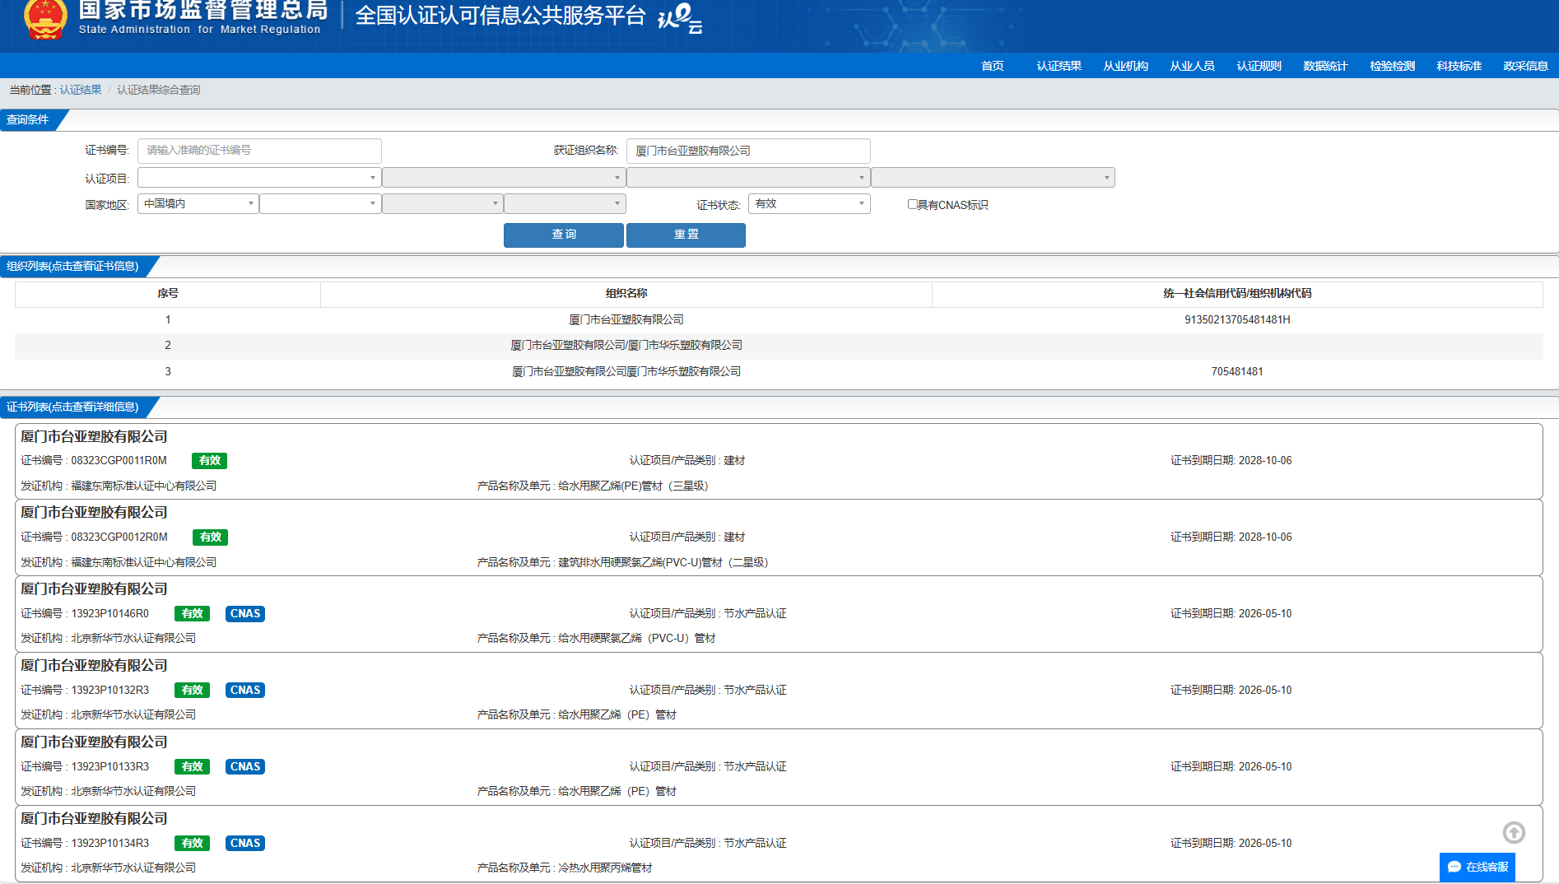
Task: Open certificate 13923P10134R3 details
Action: pos(779,844)
